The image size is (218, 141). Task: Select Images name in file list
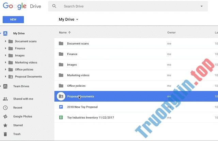[x=72, y=65]
